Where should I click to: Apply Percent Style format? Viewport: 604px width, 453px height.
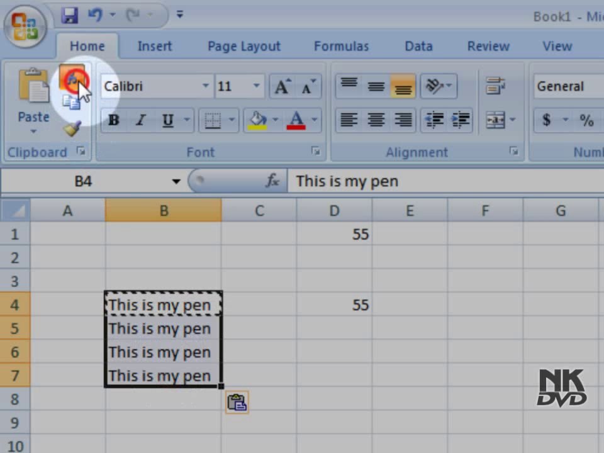tap(586, 121)
